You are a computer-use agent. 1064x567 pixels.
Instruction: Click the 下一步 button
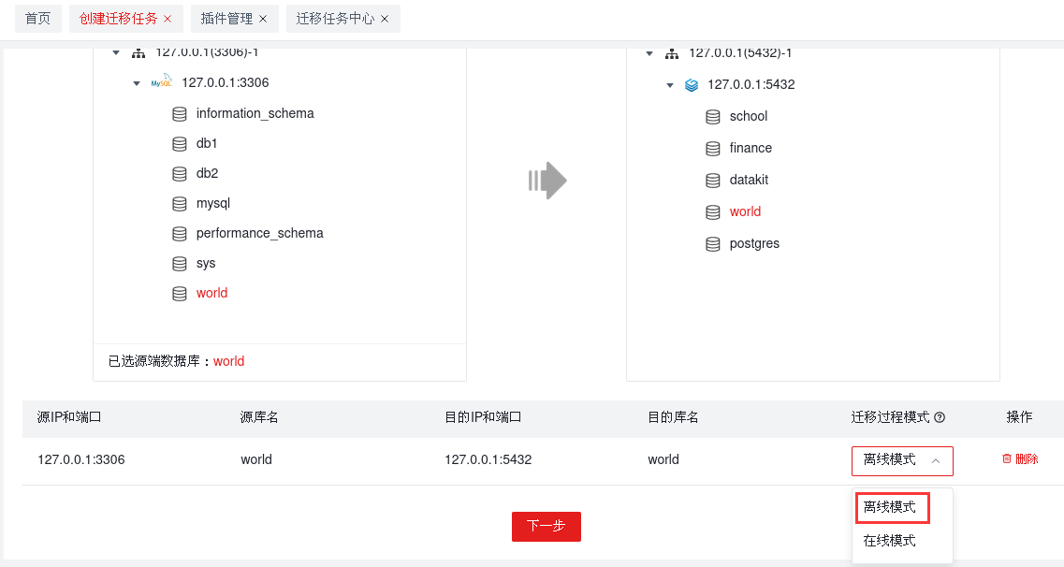point(547,526)
